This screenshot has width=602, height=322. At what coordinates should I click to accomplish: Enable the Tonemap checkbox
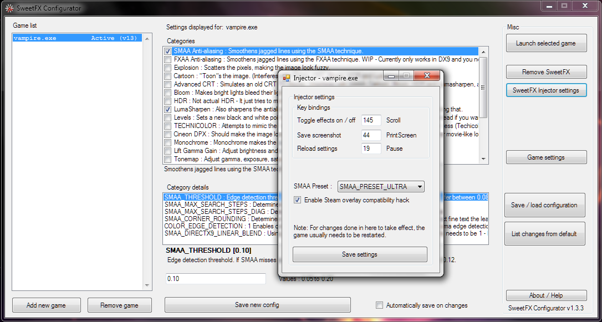pyautogui.click(x=168, y=159)
